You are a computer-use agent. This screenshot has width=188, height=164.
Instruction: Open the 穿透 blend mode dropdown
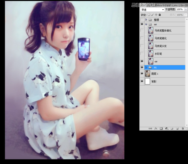[x=152, y=10]
